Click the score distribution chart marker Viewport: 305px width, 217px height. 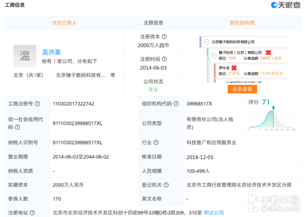point(273,107)
